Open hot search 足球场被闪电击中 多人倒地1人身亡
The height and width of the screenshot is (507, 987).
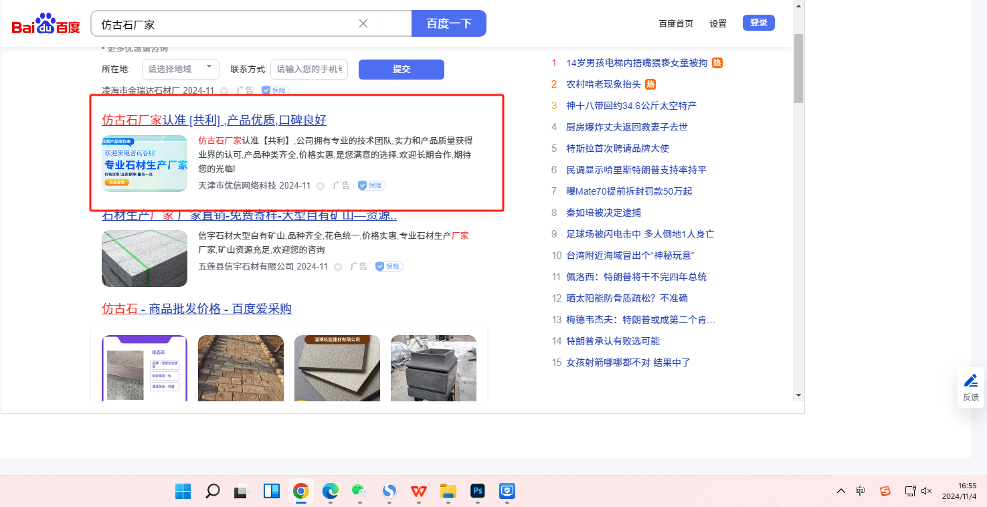640,234
